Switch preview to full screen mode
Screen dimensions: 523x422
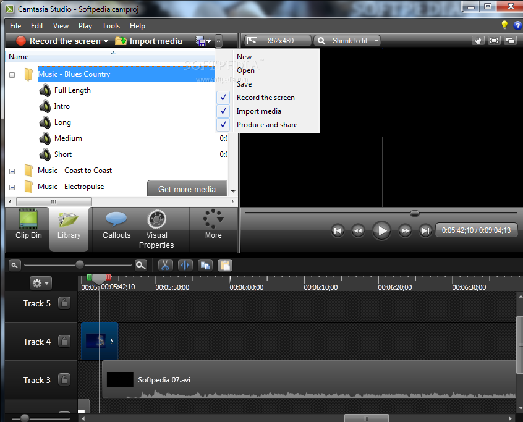click(494, 41)
